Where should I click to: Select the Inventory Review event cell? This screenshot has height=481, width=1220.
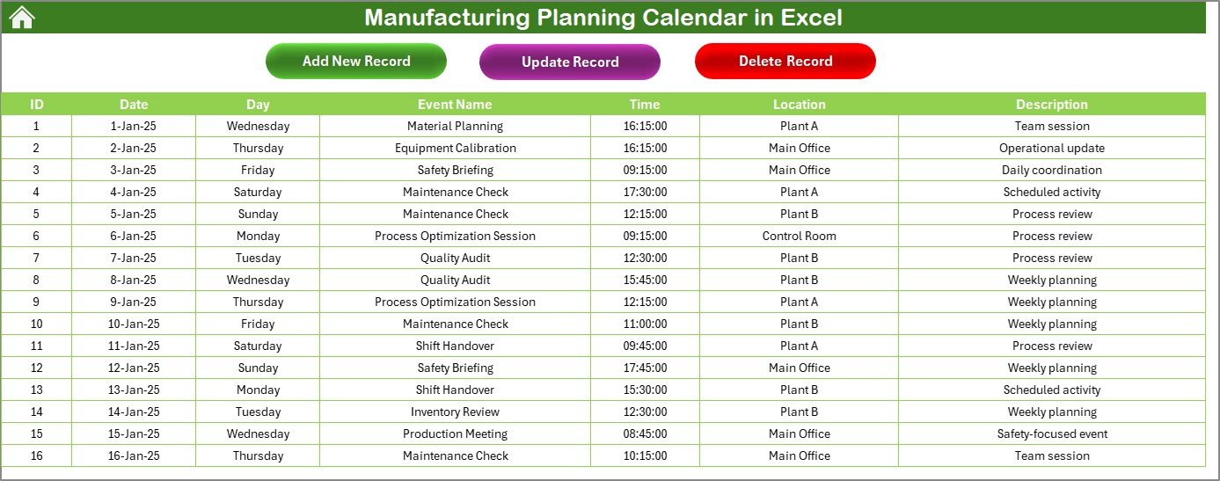click(x=455, y=412)
